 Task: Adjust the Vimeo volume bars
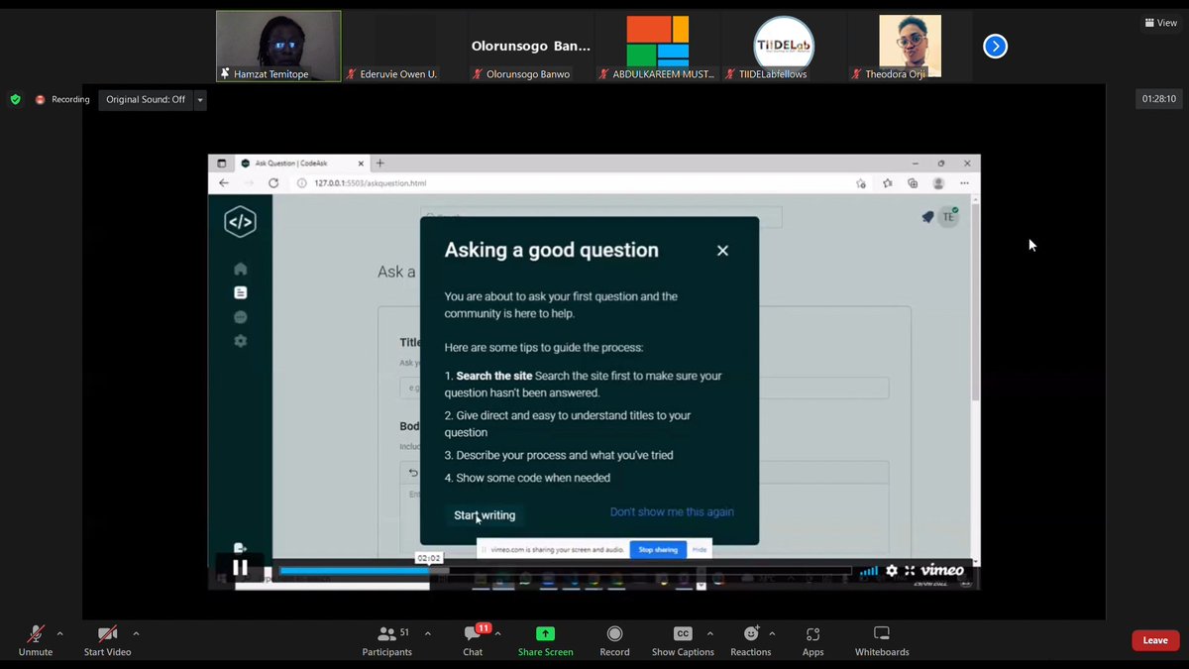pyautogui.click(x=869, y=571)
